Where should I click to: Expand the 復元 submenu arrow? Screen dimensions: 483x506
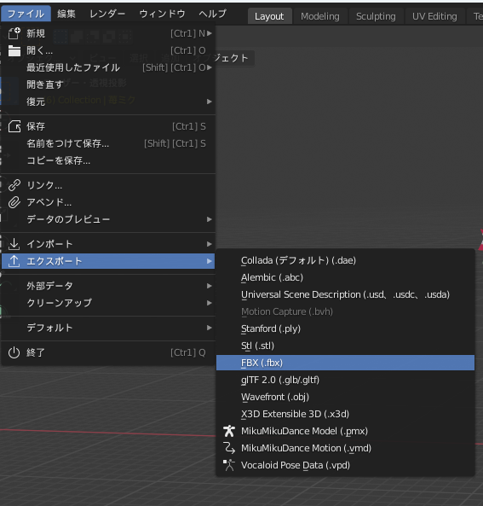tap(210, 102)
